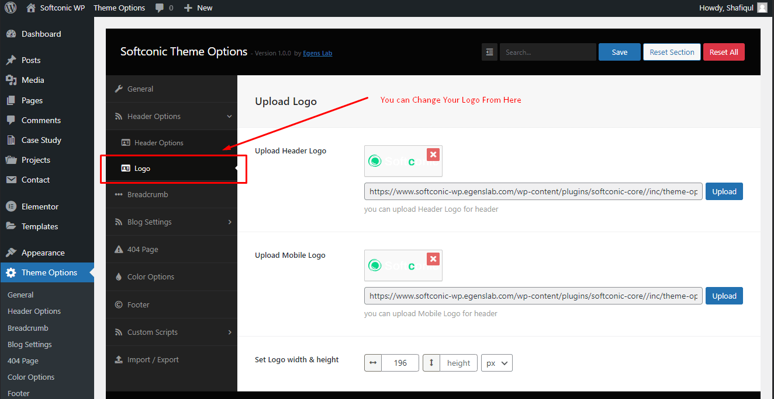Expand the Custom Scripts chevron

230,332
